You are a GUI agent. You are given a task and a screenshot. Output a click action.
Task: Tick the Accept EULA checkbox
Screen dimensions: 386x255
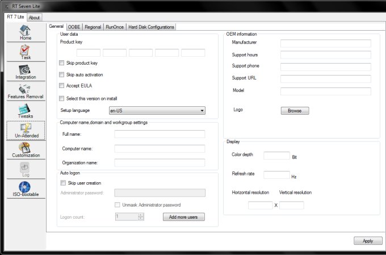tap(62, 86)
